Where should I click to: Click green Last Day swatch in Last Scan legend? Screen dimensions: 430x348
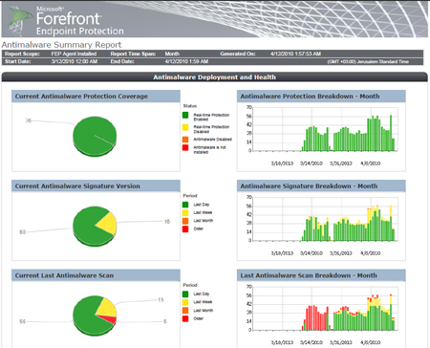tap(185, 294)
